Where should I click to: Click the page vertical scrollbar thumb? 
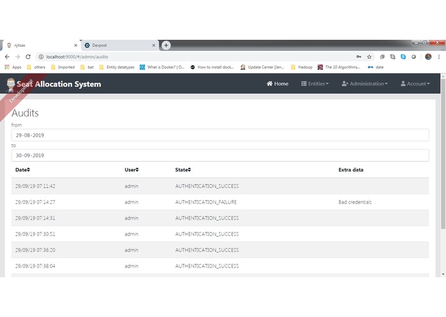coord(443,153)
